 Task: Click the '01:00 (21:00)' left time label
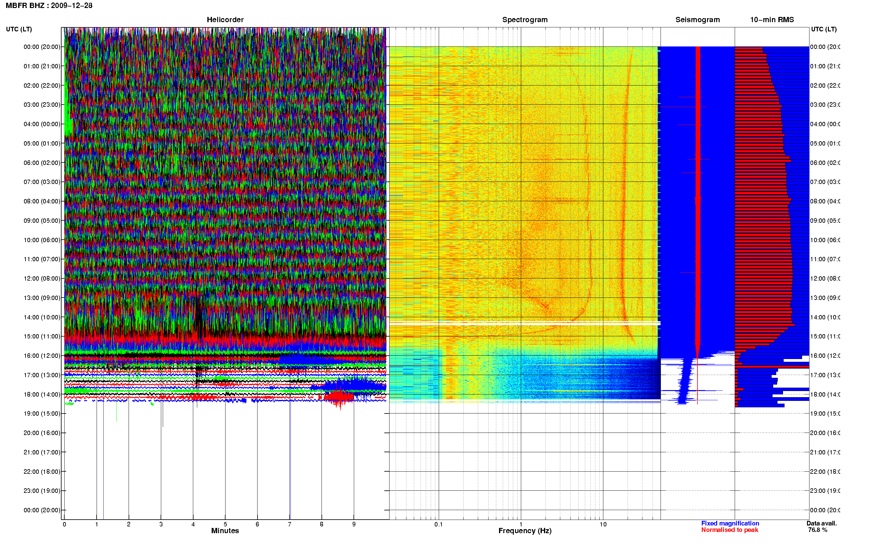pyautogui.click(x=42, y=66)
